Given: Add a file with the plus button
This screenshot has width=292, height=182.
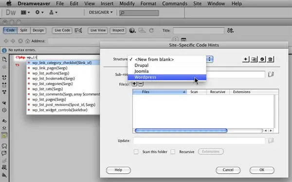Looking at the screenshot, I should tap(134, 84).
